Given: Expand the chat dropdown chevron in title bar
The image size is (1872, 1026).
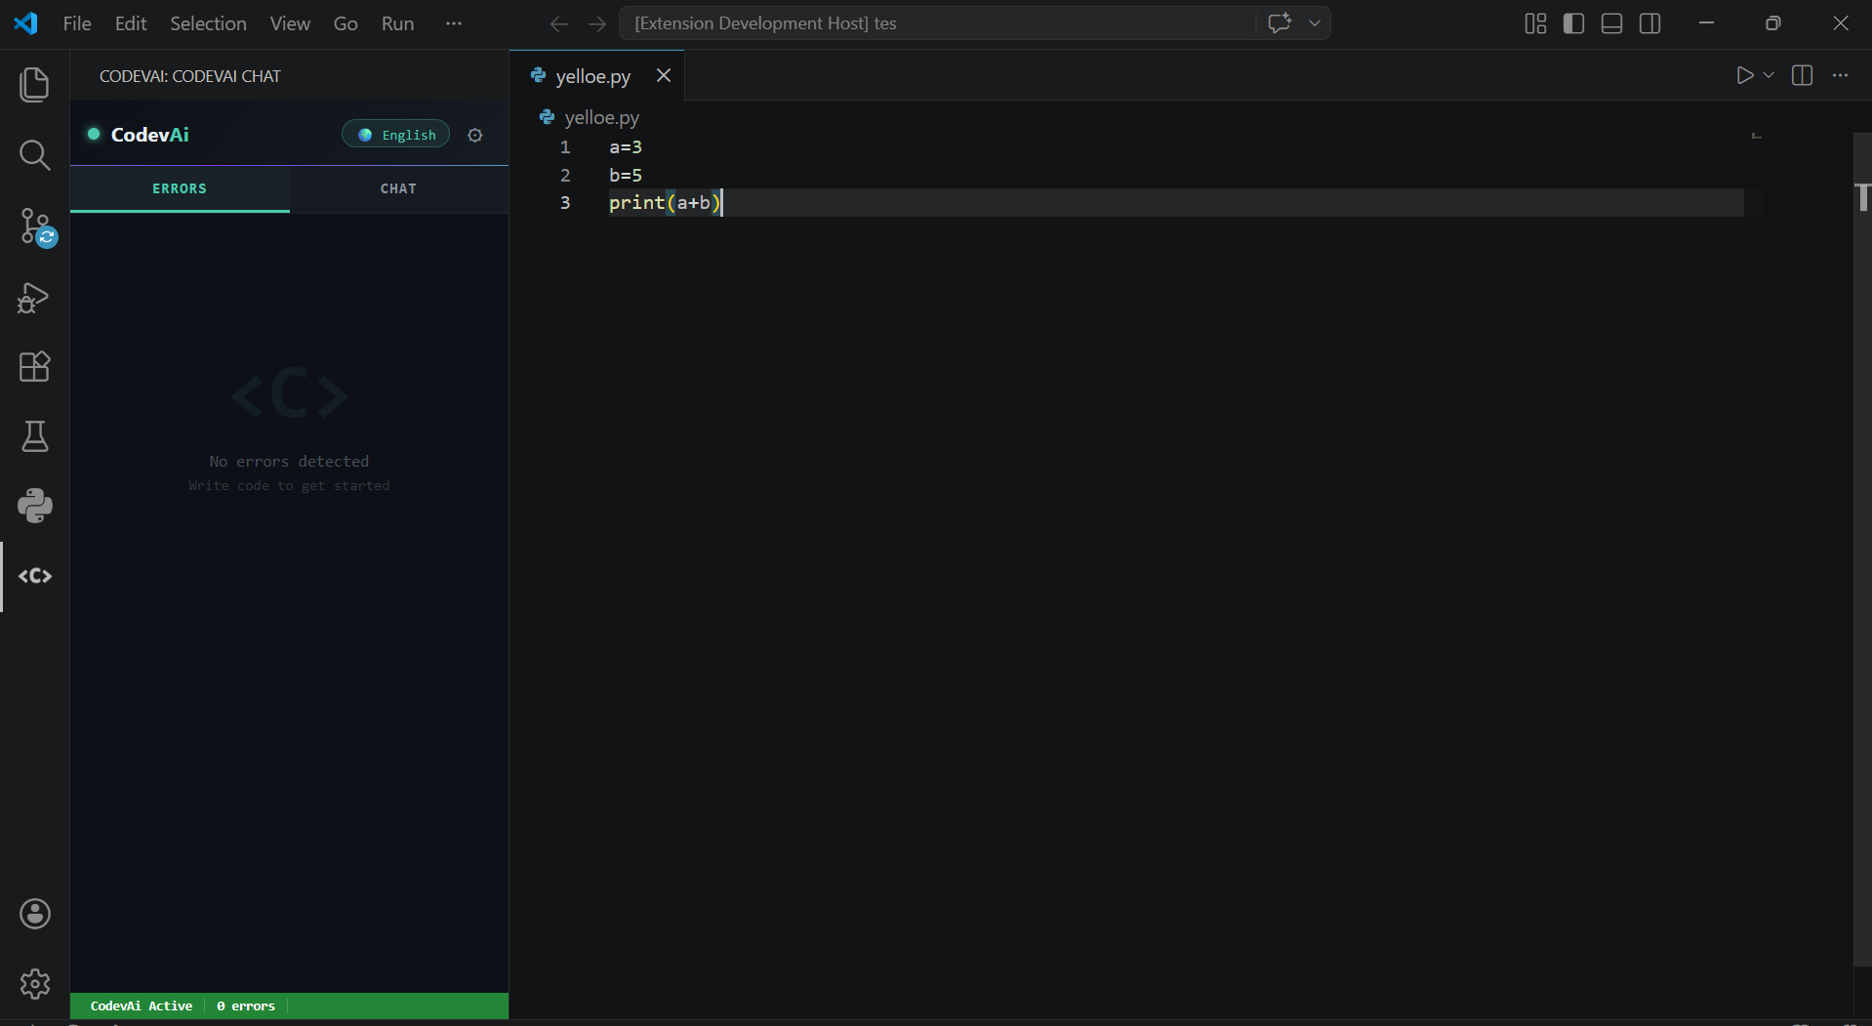Looking at the screenshot, I should coord(1315,22).
